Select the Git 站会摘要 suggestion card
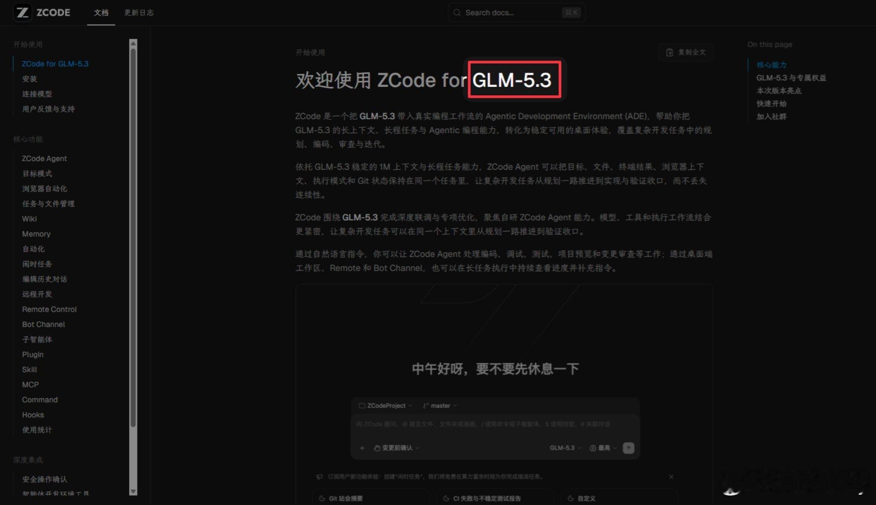Screen dimensions: 876x505 [371, 498]
